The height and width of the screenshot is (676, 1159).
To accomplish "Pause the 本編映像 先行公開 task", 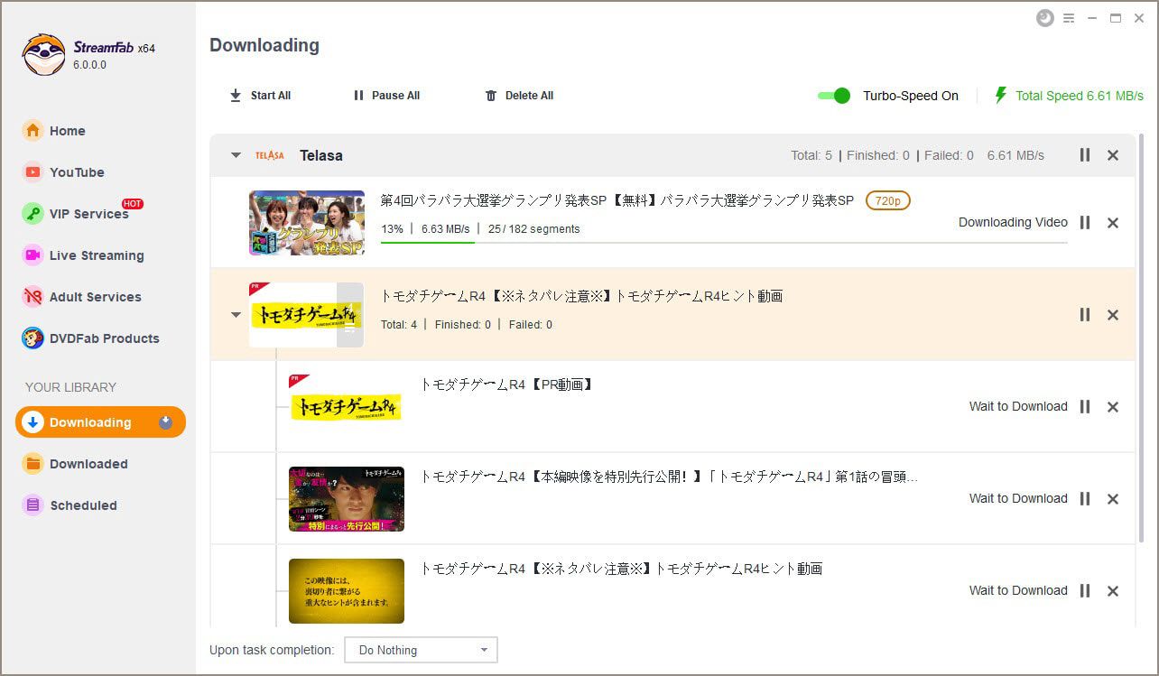I will tap(1085, 499).
